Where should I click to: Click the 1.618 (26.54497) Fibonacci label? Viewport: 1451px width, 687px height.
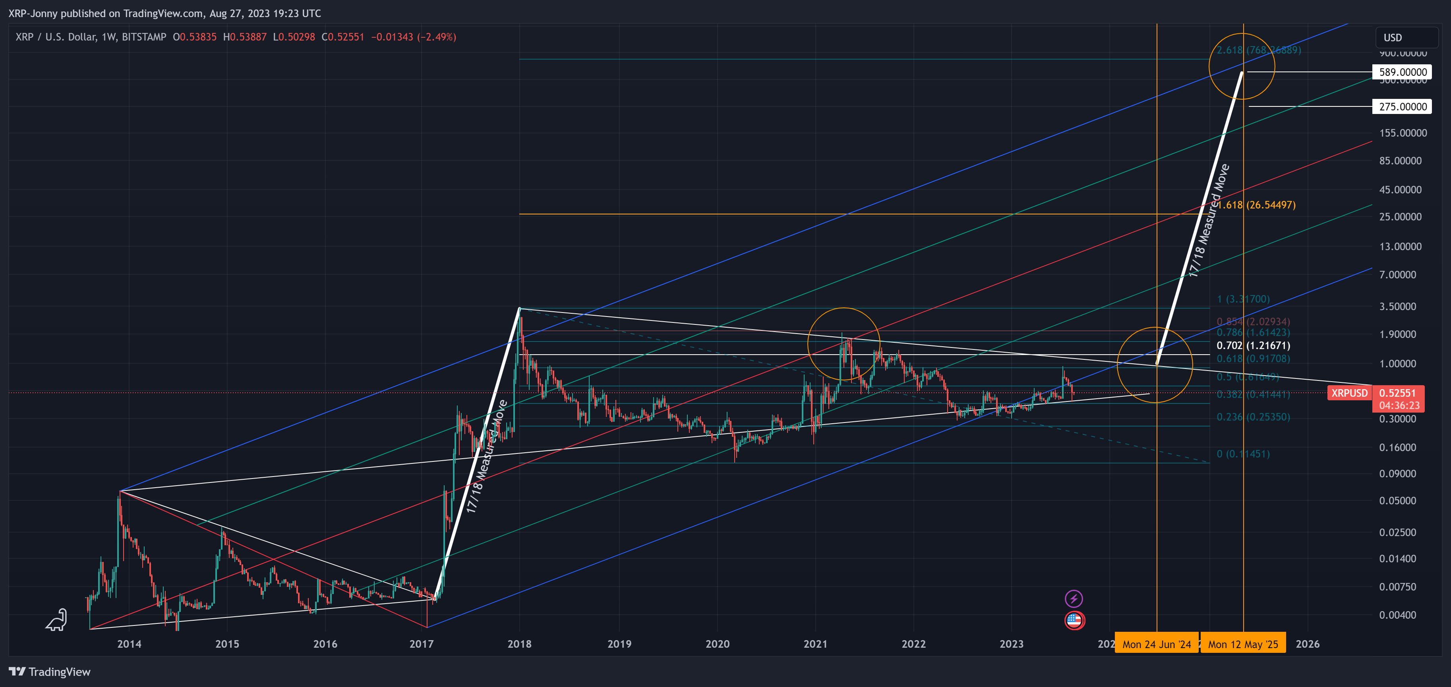point(1257,205)
